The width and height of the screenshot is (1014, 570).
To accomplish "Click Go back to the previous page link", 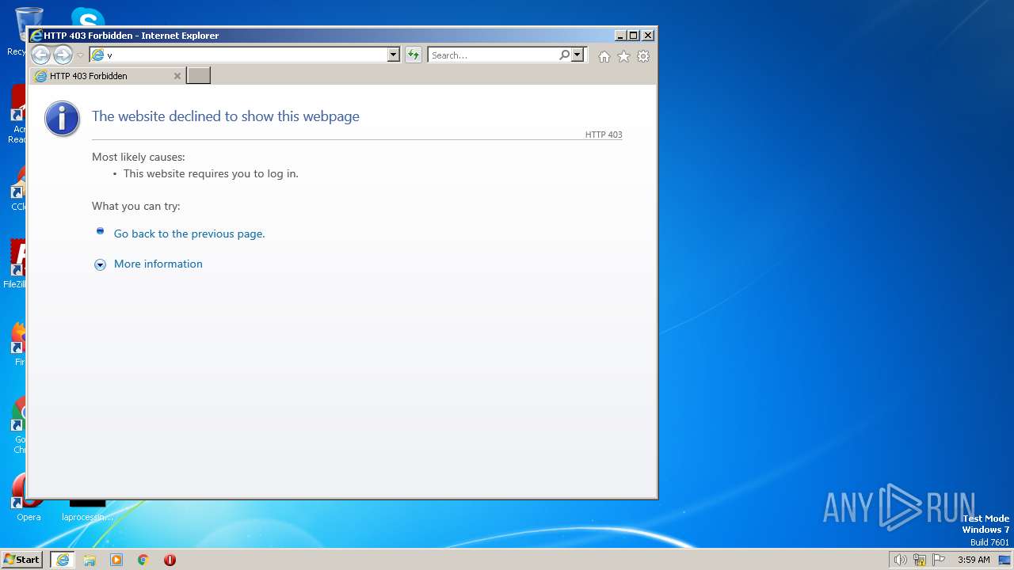I will tap(189, 234).
